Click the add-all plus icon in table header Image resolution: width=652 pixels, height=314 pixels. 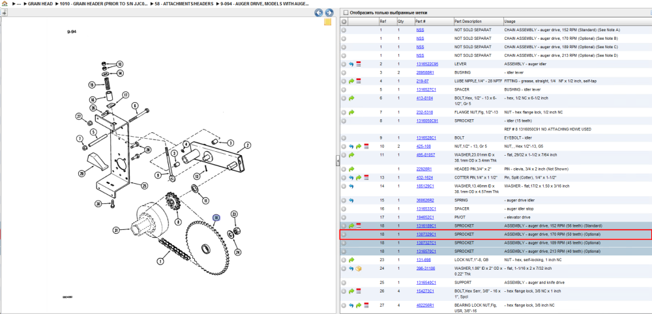pos(344,21)
